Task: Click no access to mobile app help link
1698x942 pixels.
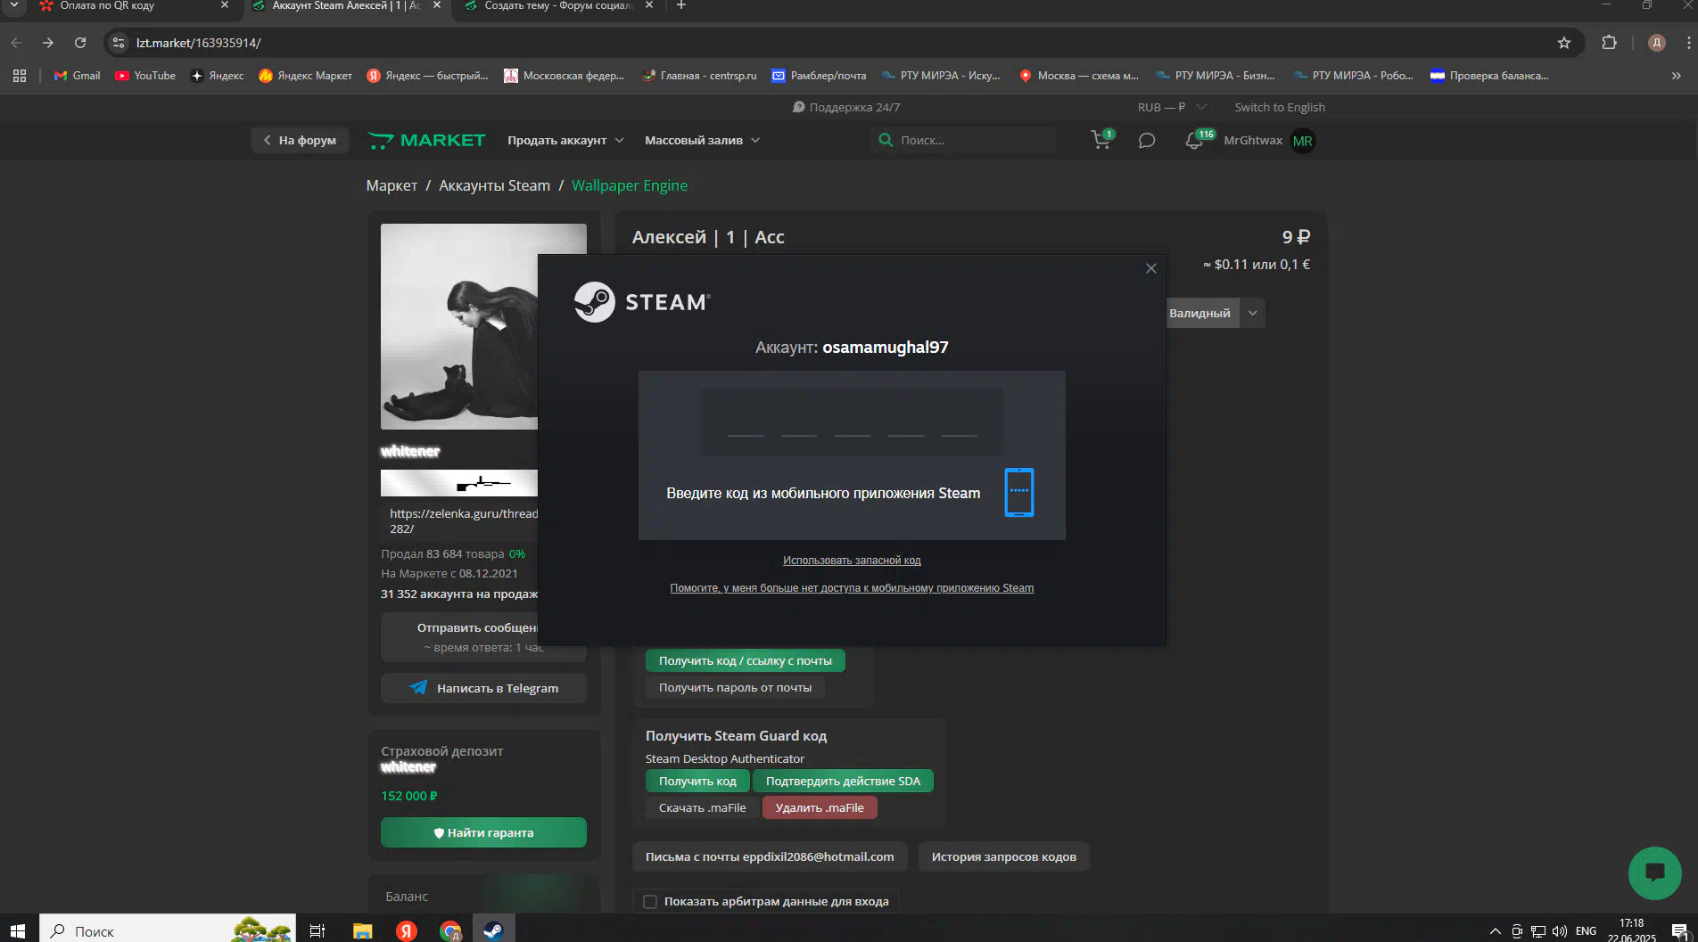Action: [x=852, y=588]
